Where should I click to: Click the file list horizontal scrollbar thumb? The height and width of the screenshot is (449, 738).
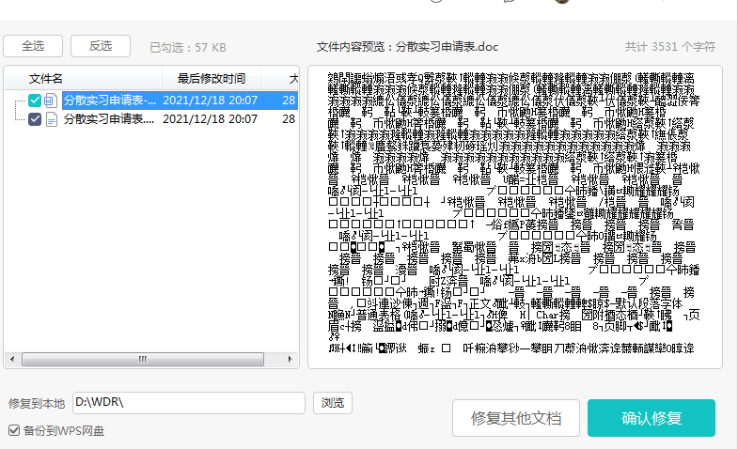pos(143,359)
